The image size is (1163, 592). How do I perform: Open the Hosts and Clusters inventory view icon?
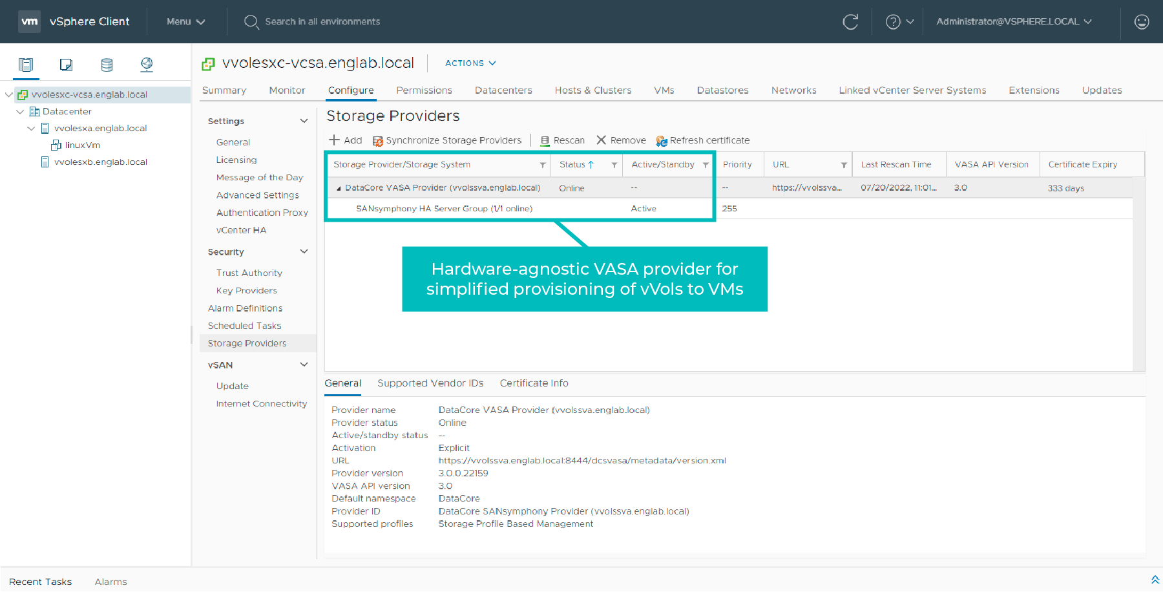click(26, 65)
